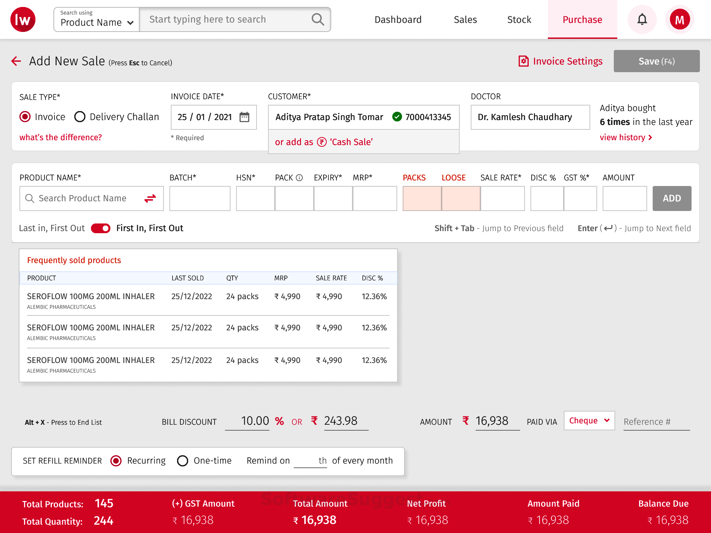Screen dimensions: 711x533
Task: Click the Reference # input field
Action: pyautogui.click(x=656, y=421)
